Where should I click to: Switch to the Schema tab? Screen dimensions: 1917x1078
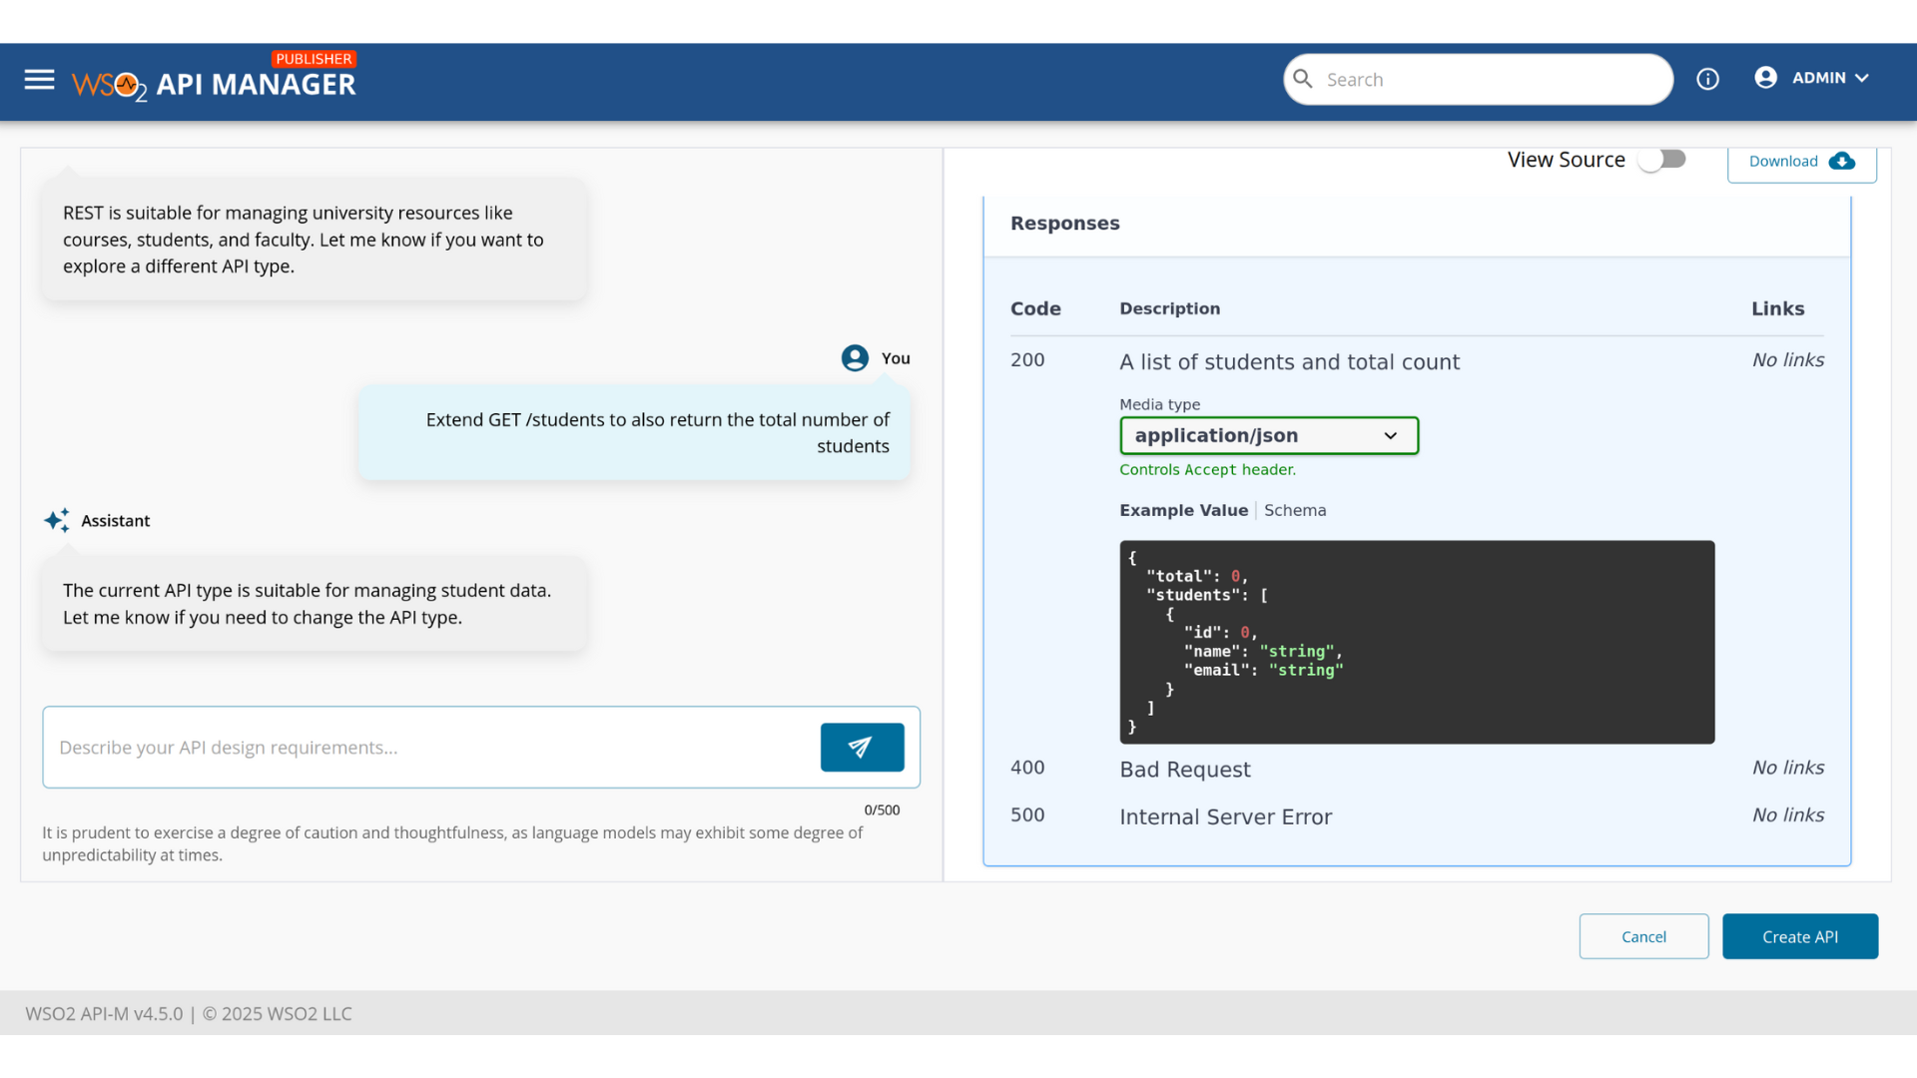point(1295,510)
